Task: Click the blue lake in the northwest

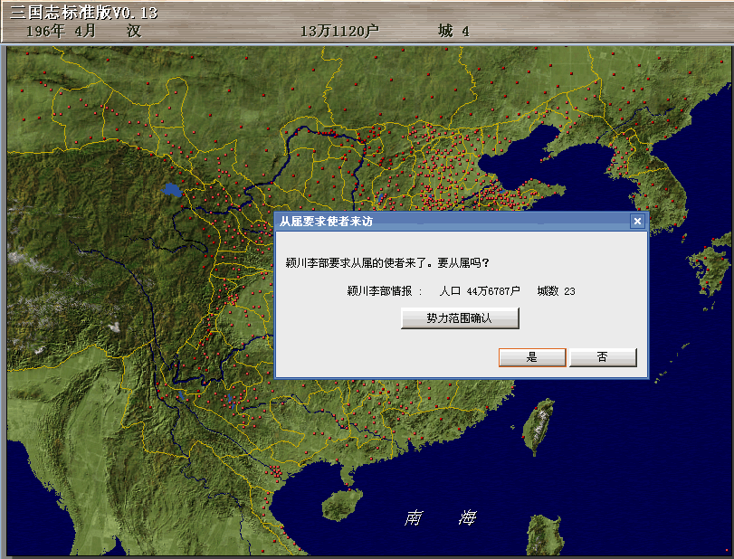Action: (x=172, y=190)
